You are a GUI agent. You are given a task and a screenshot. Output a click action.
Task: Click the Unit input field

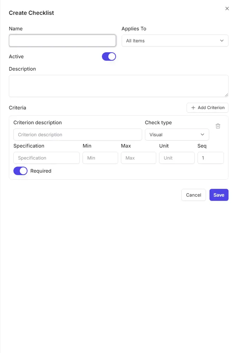(x=177, y=158)
